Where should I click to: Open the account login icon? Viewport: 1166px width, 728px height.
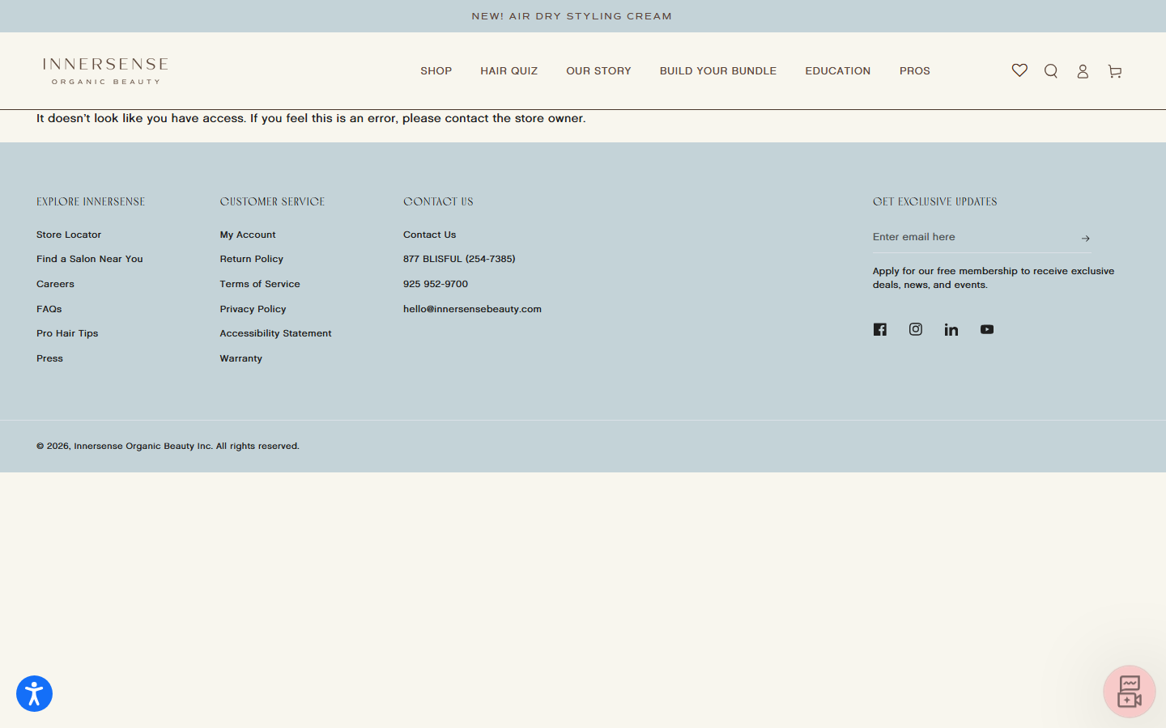pos(1083,71)
